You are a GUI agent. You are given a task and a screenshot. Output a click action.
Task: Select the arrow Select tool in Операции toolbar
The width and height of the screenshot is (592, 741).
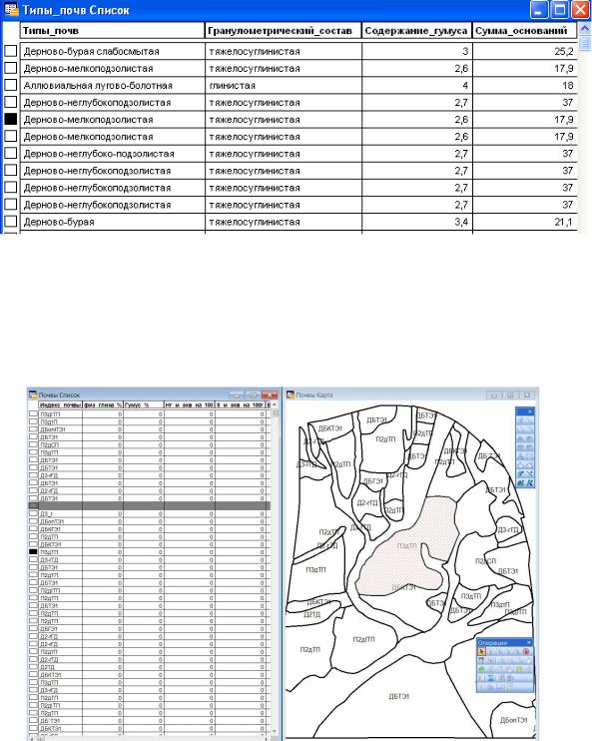coord(481,651)
